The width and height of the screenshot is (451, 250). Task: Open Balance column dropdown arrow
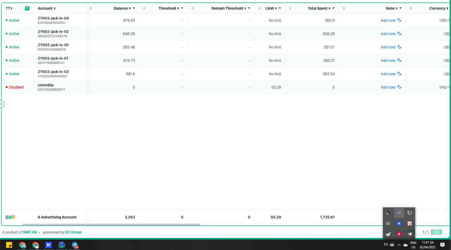134,8
